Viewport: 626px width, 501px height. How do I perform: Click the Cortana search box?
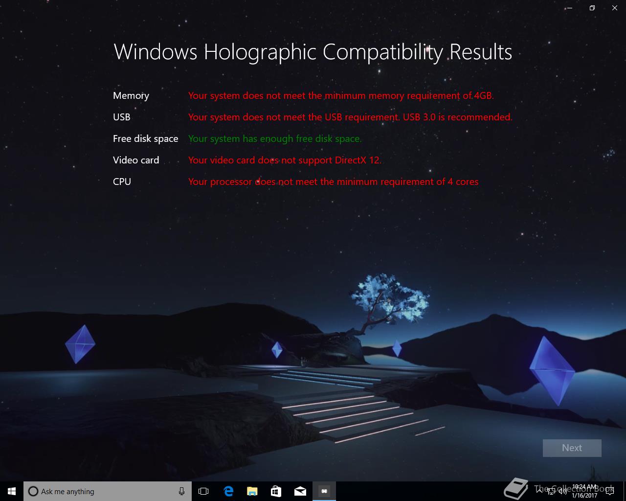[x=107, y=491]
